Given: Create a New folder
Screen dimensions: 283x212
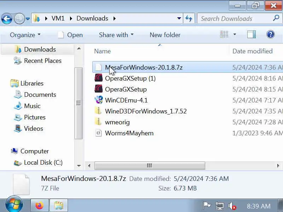Looking at the screenshot, I should tap(165, 35).
